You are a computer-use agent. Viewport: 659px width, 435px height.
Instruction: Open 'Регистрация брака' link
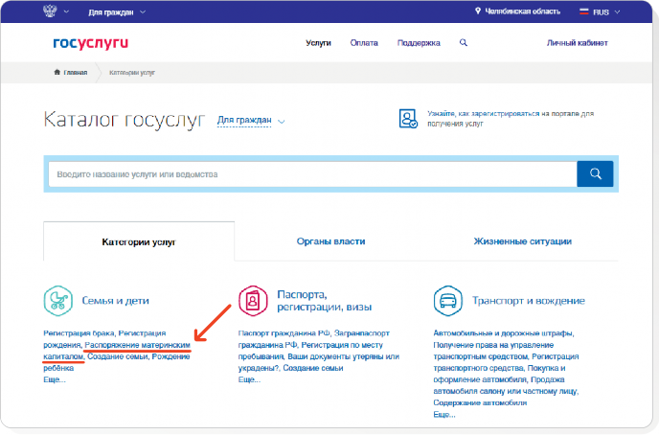tap(79, 333)
